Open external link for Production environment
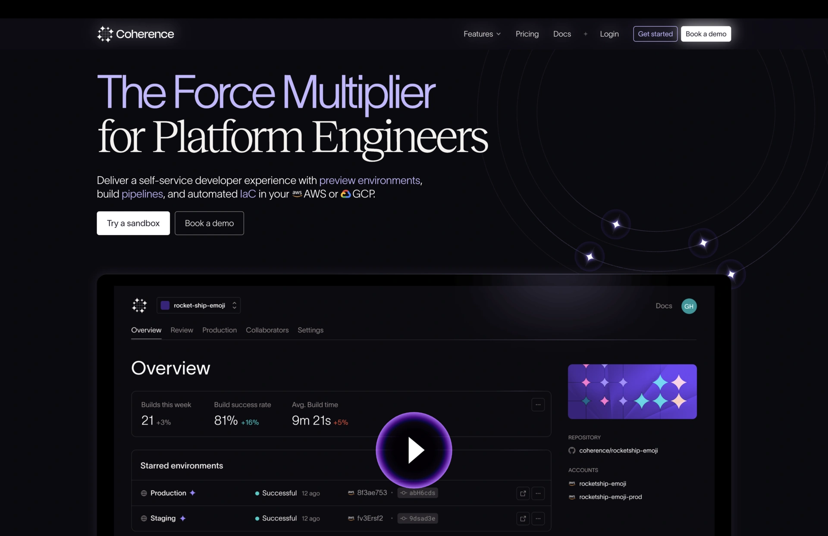Viewport: 828px width, 536px height. tap(523, 493)
